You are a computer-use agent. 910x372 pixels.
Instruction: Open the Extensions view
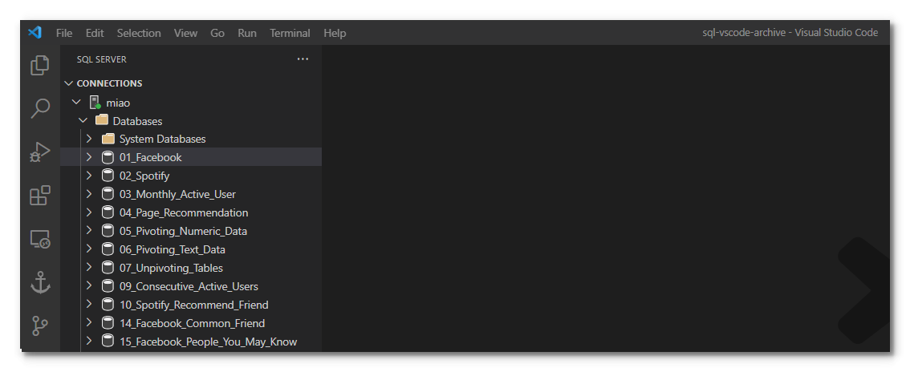[39, 196]
